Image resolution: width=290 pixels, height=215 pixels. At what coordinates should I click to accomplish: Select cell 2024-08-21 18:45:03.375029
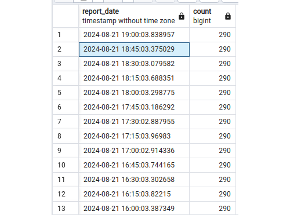click(134, 49)
